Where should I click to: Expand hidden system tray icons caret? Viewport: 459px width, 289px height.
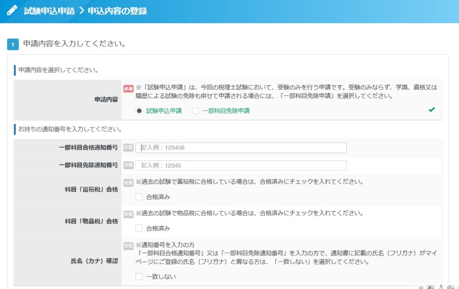coord(441,287)
